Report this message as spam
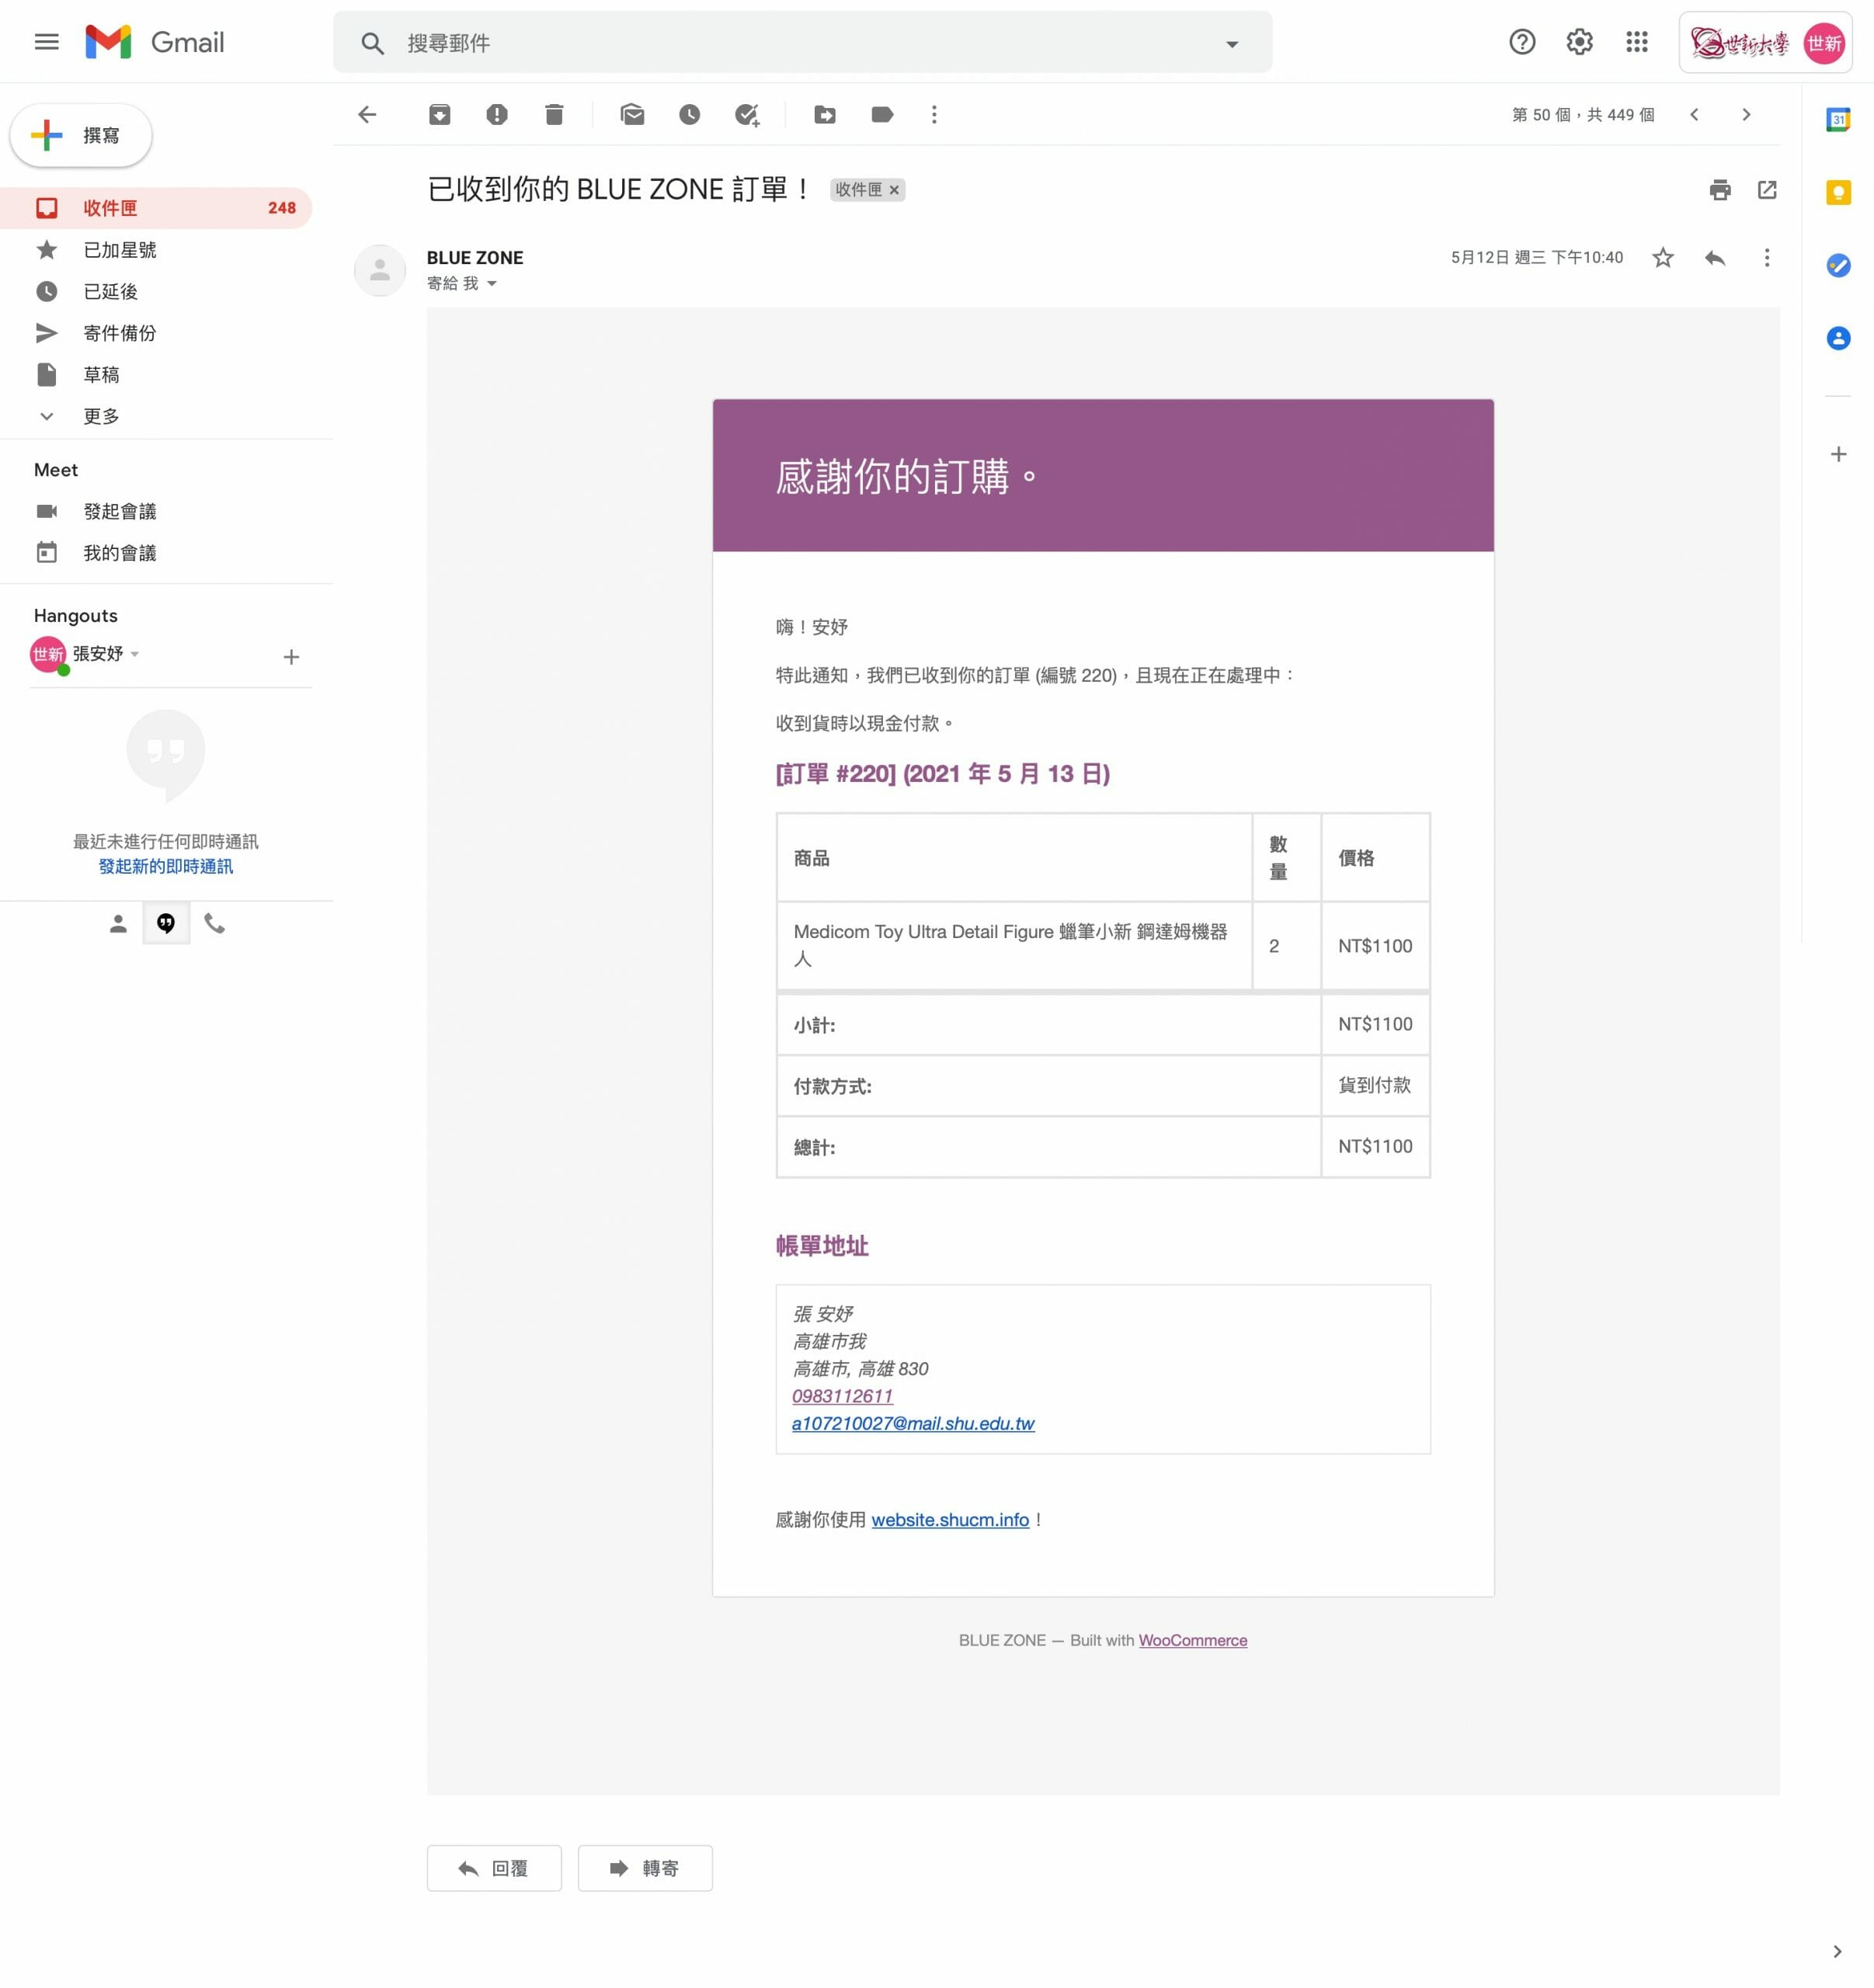 click(x=497, y=115)
